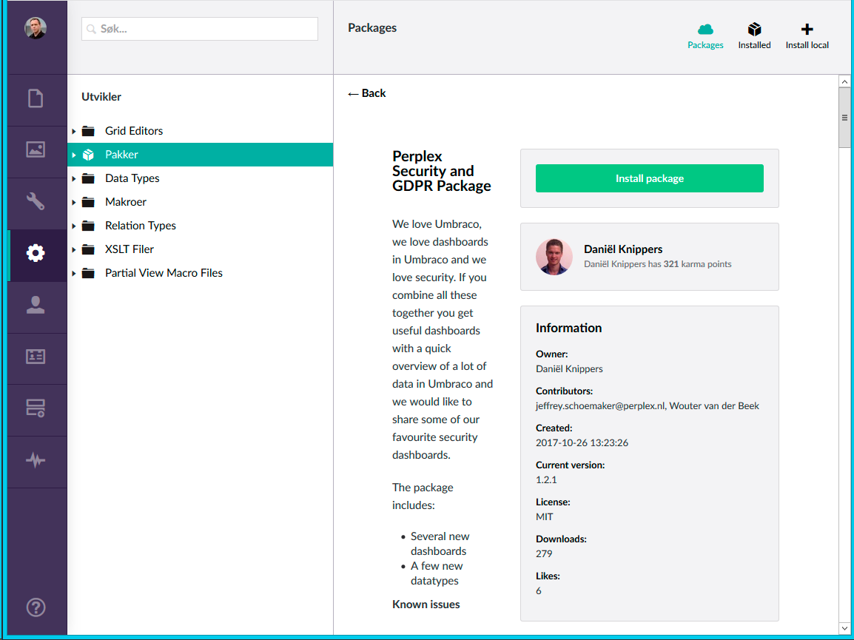Click the Install package button
This screenshot has width=854, height=640.
[x=649, y=178]
